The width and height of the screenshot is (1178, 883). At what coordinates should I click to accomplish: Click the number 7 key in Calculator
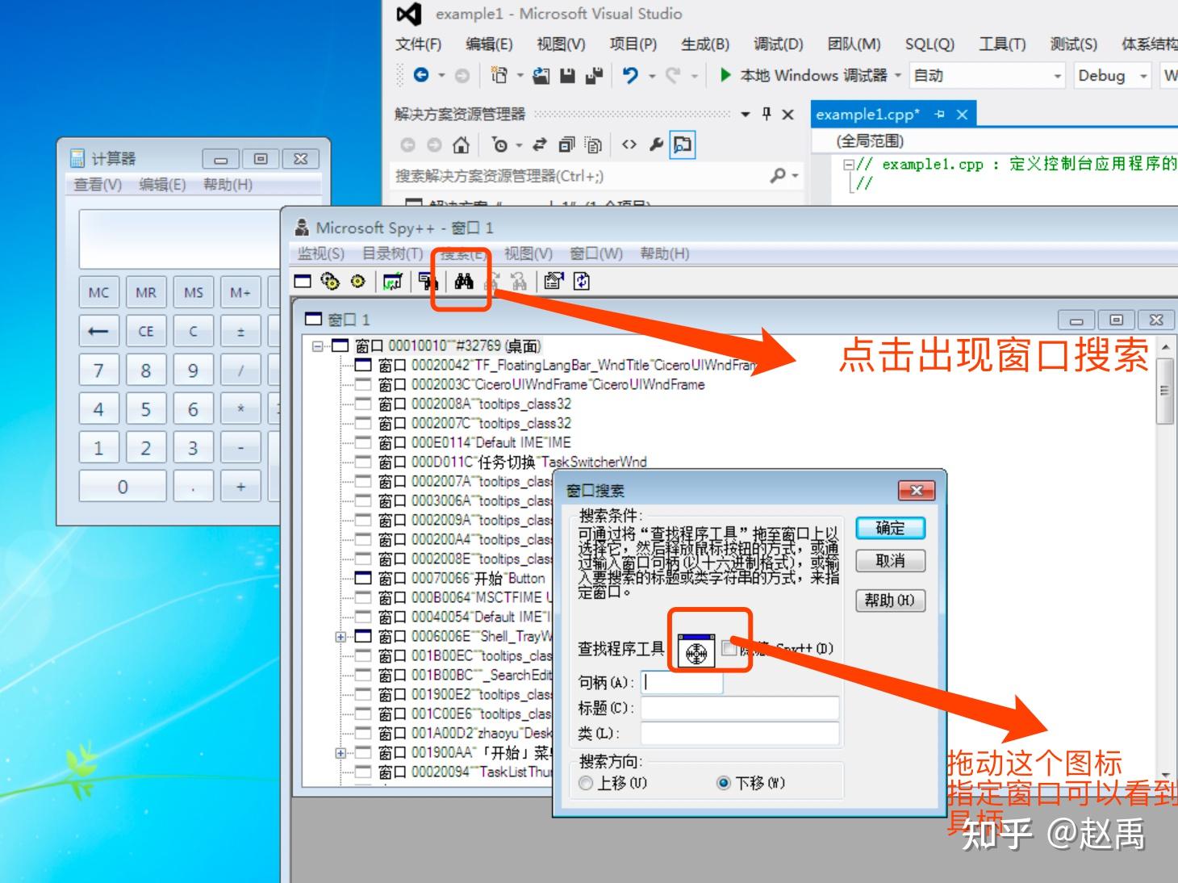coord(98,370)
